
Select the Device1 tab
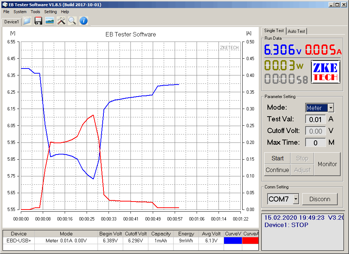click(12, 22)
